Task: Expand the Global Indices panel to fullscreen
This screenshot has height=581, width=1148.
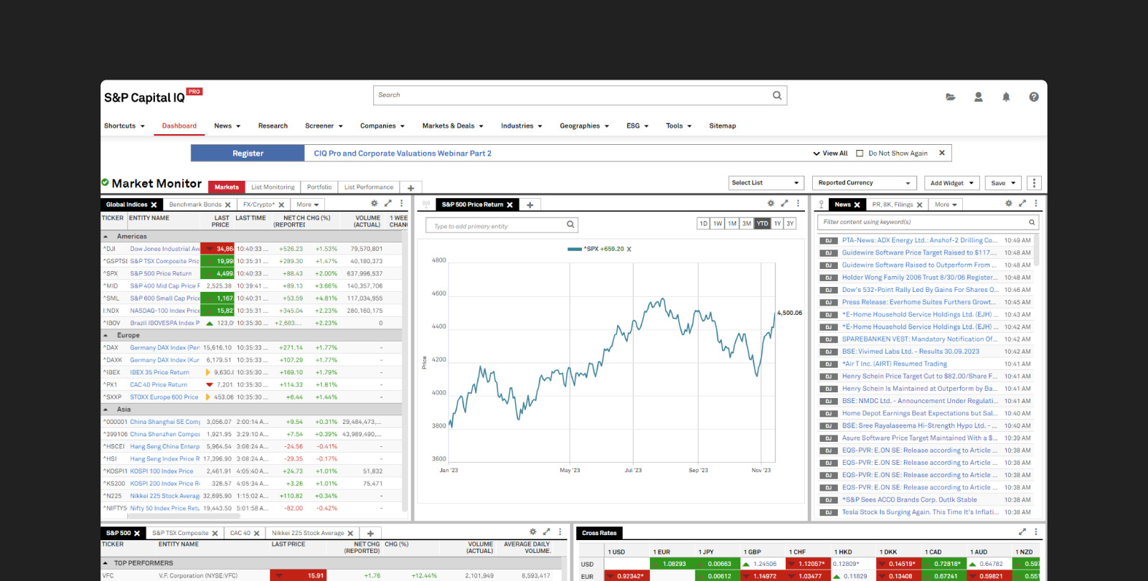Action: 388,204
